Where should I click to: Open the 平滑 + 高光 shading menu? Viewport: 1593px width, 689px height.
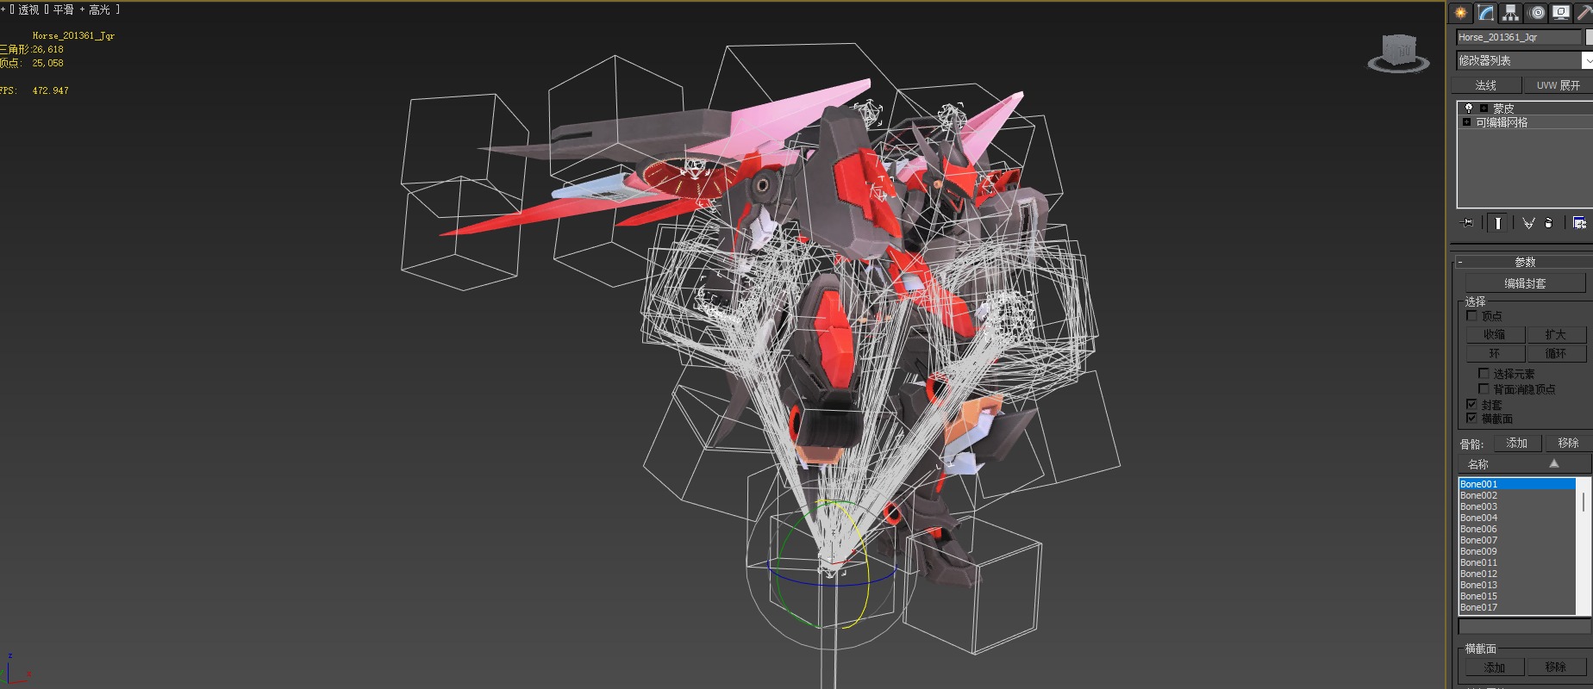[82, 9]
